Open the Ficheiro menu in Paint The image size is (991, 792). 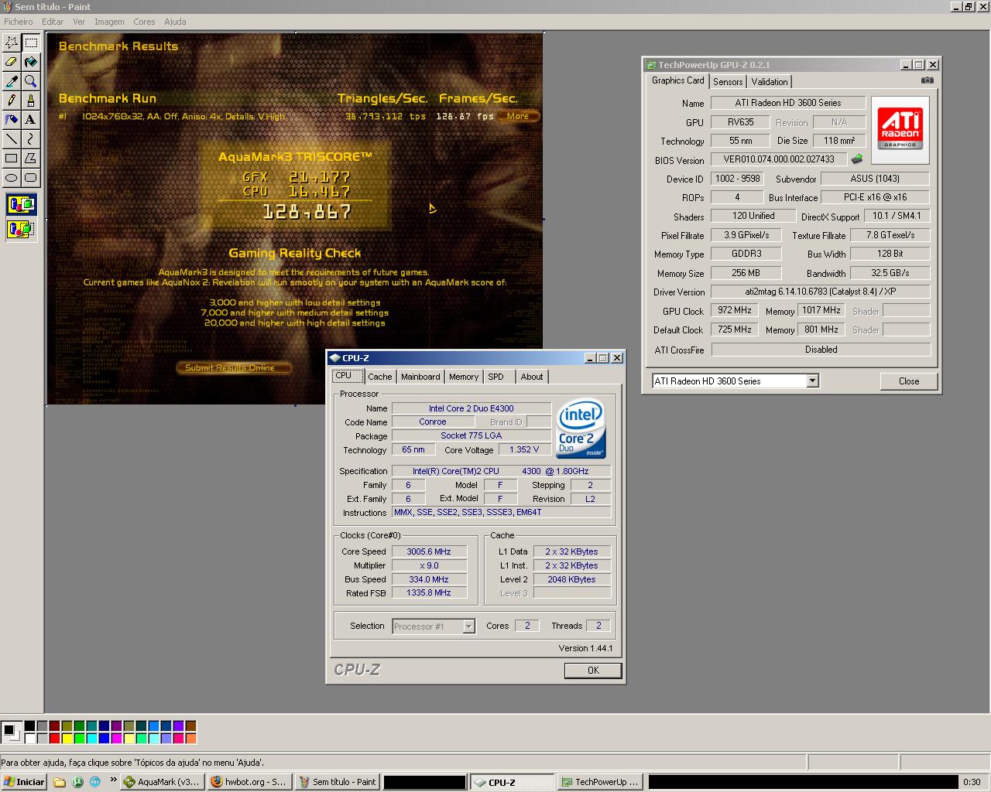click(19, 22)
